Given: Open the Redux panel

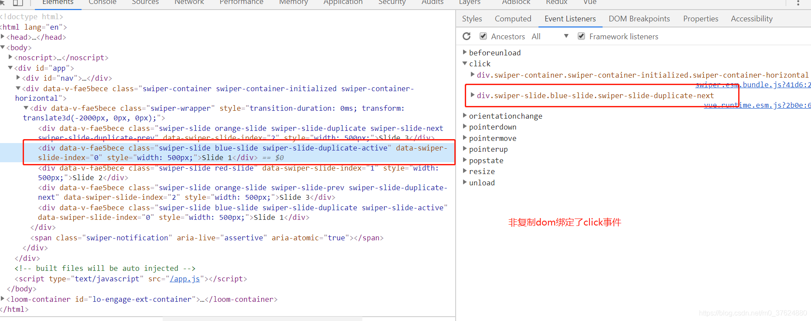Looking at the screenshot, I should click(557, 3).
